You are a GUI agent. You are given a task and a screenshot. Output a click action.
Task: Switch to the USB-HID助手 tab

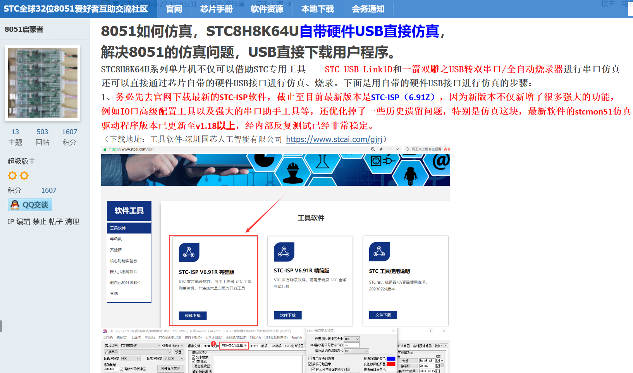pos(259,346)
